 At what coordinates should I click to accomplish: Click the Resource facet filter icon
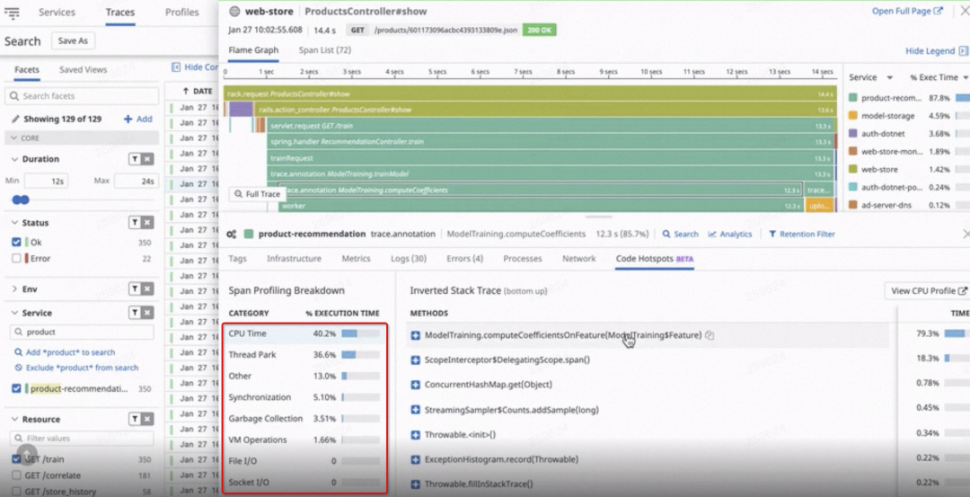click(134, 419)
